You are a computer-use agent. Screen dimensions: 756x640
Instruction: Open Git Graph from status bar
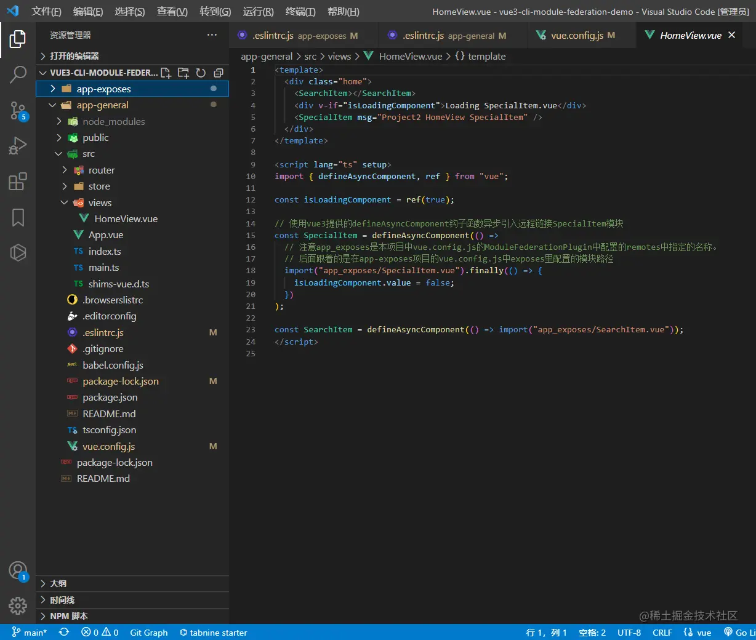click(149, 632)
